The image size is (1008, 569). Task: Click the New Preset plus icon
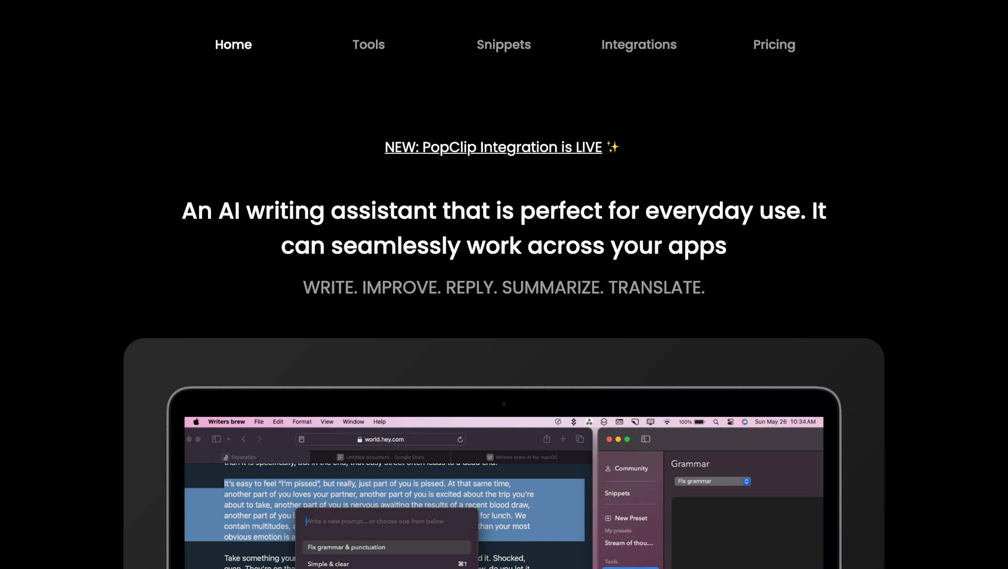[608, 518]
